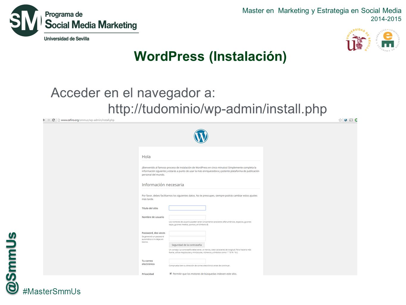Click the http://tudominio/wp-admin/install.php text
Viewport: 406px width, 305px height.
coord(217,109)
